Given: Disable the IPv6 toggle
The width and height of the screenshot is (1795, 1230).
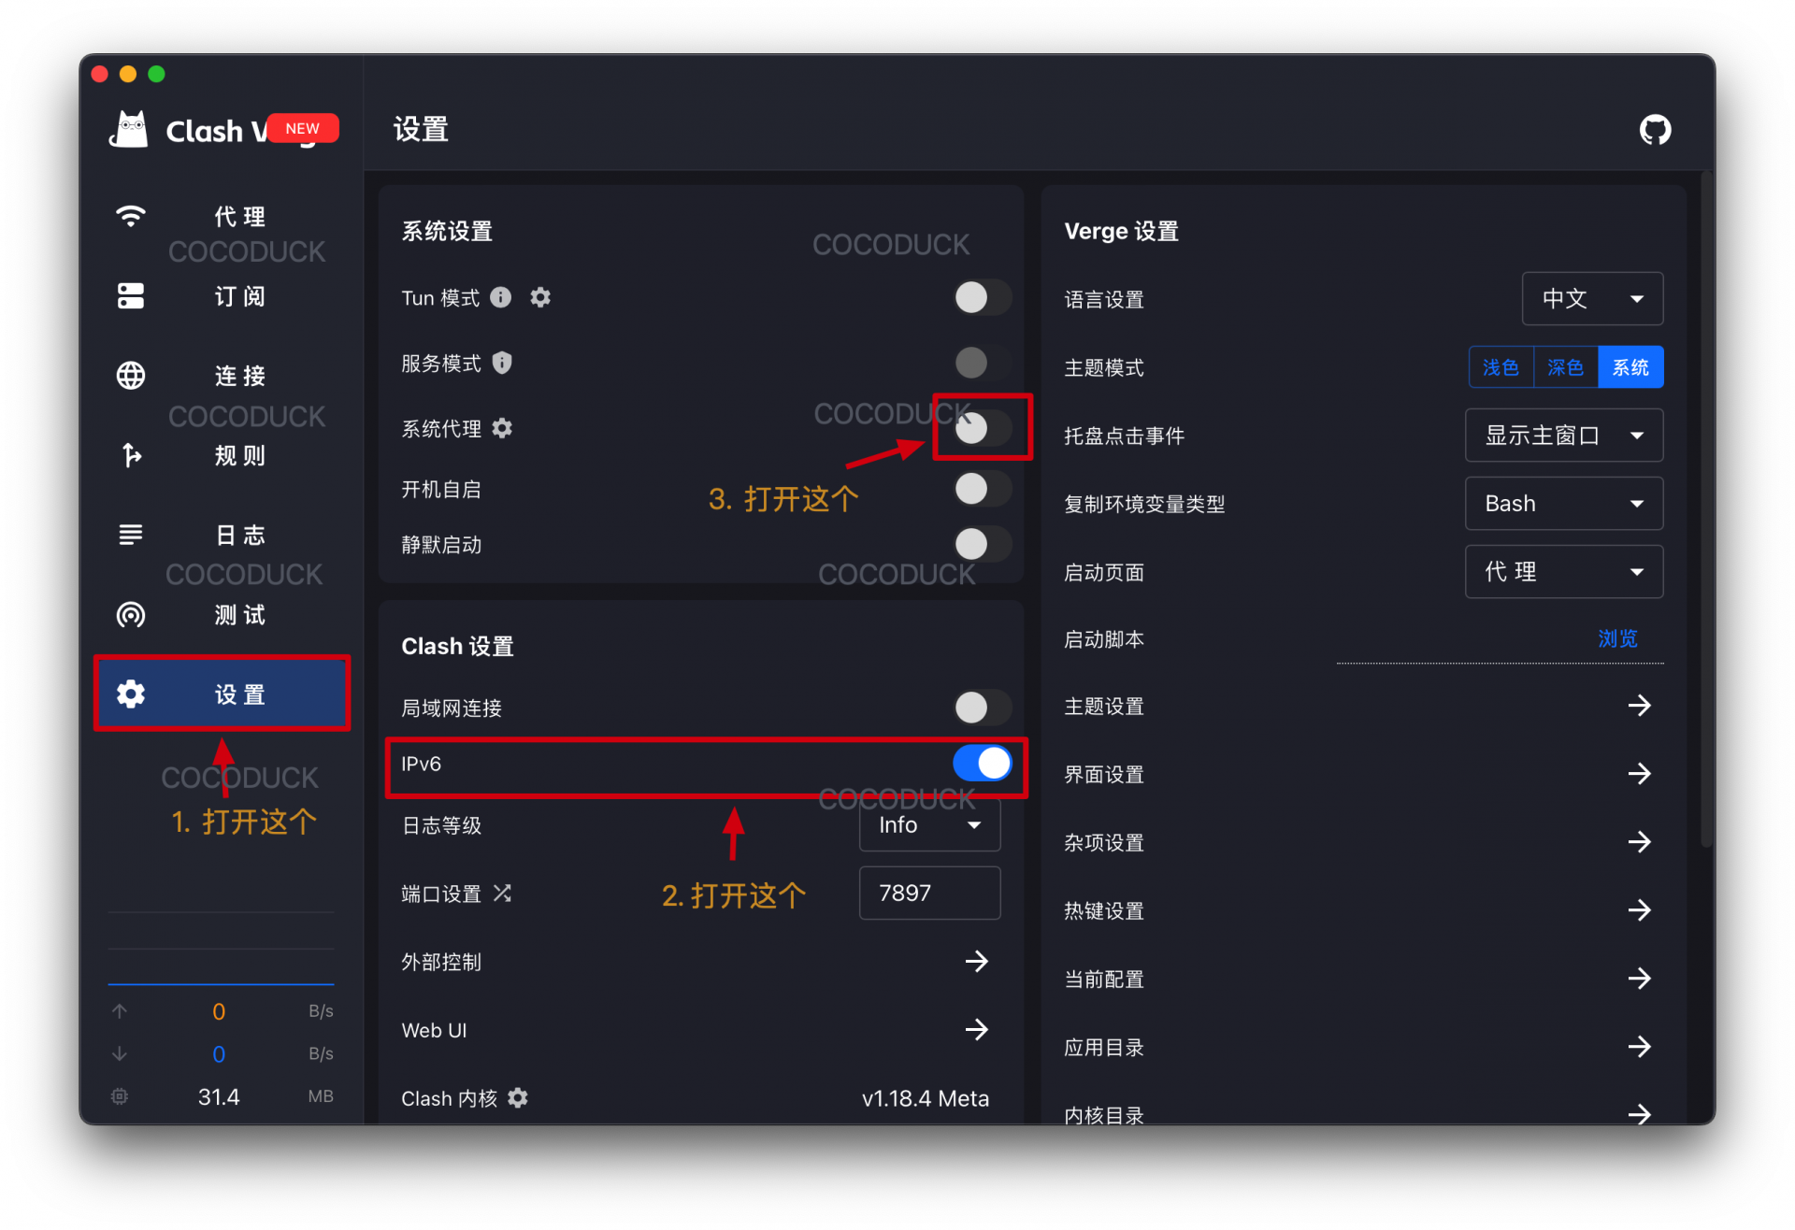Looking at the screenshot, I should (x=982, y=764).
